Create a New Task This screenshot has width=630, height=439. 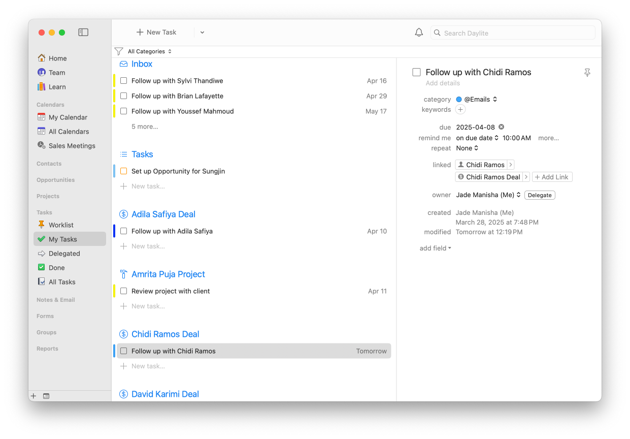coord(156,33)
